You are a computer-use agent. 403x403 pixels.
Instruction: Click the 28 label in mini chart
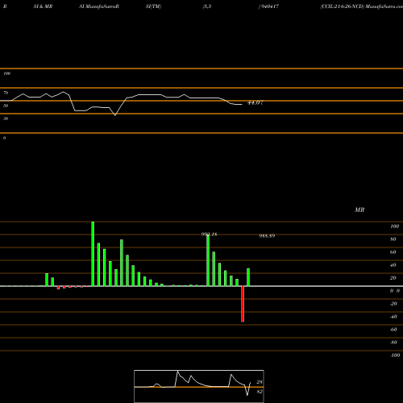pos(260,382)
